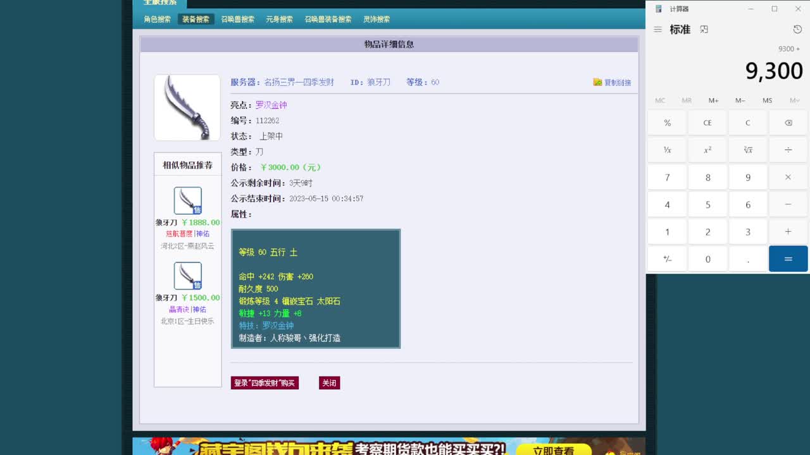Show Calculator's calculation history

796,29
